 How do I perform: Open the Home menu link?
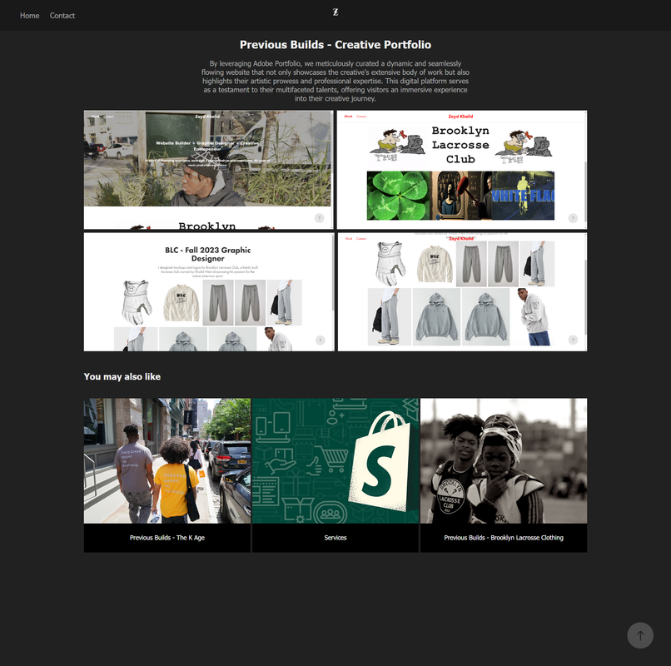coord(29,16)
